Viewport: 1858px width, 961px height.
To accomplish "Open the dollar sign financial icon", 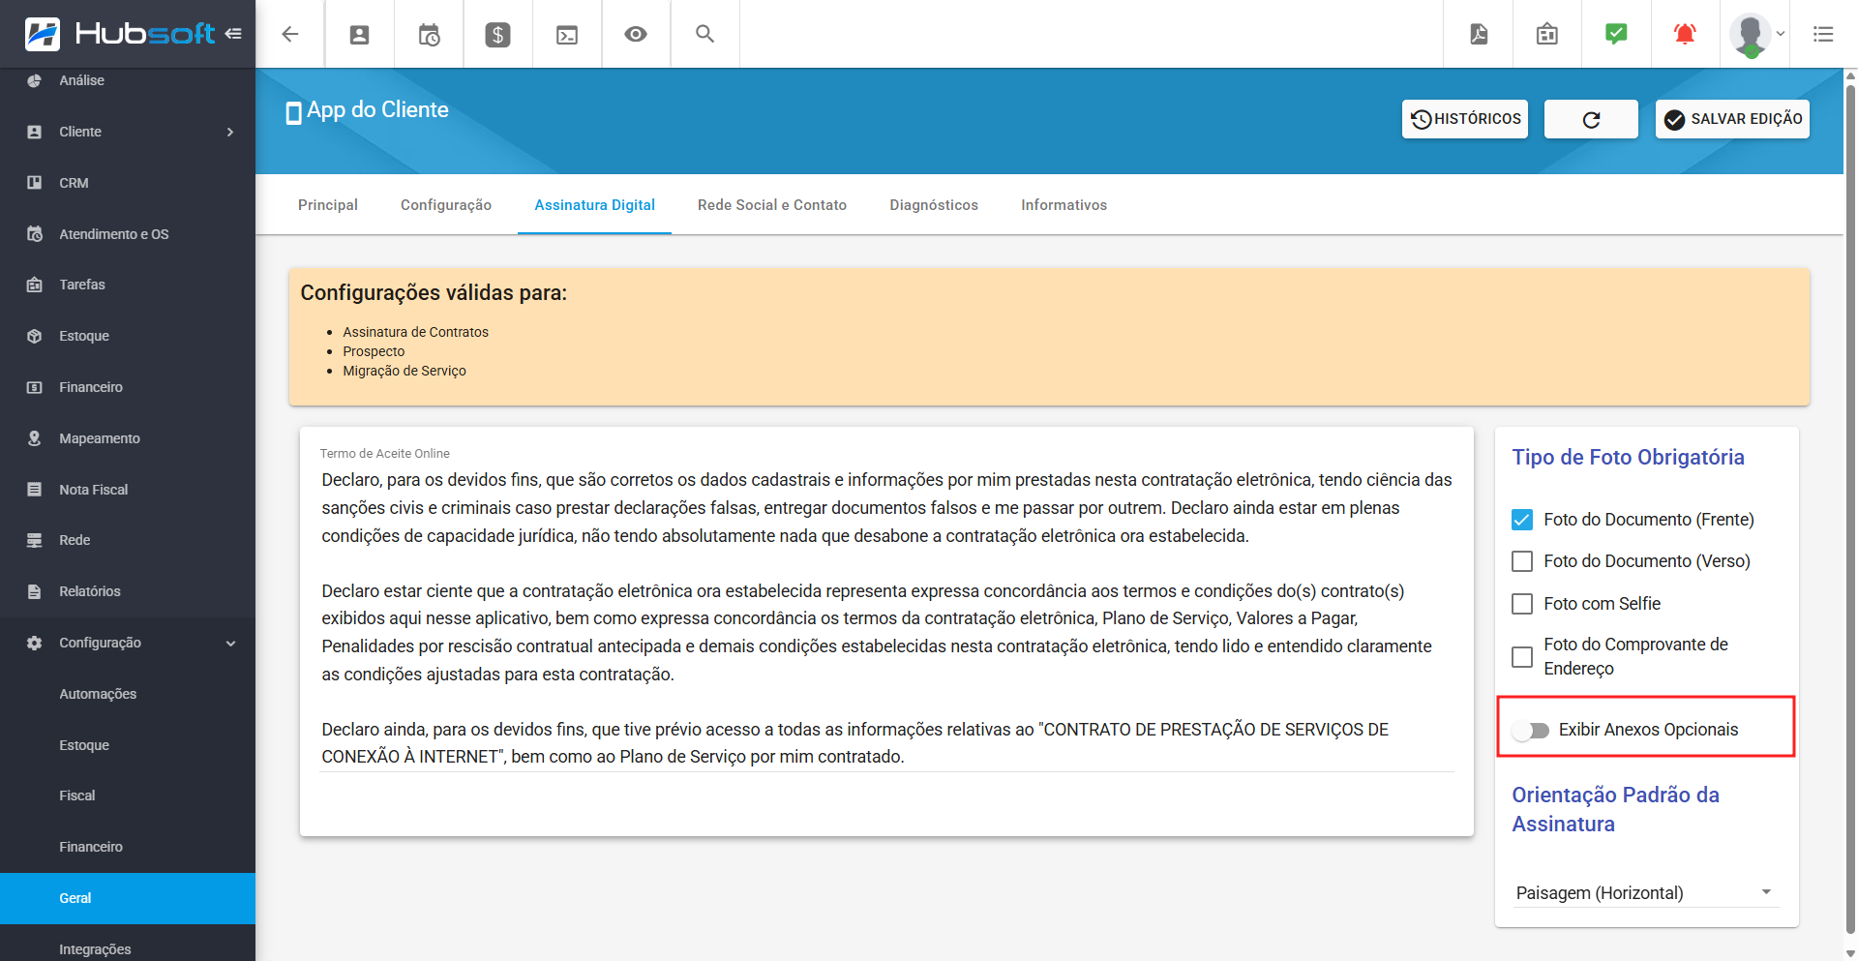I will tap(497, 34).
